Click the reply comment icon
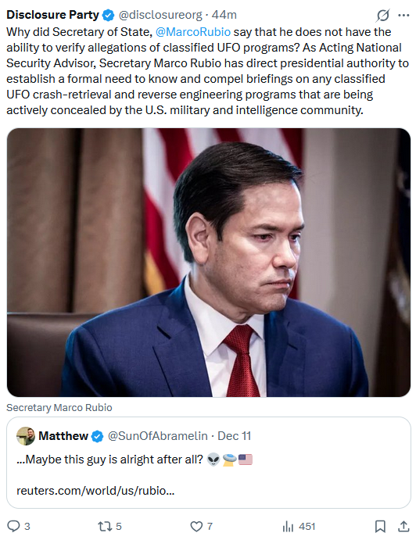416x540 pixels. pyautogui.click(x=14, y=526)
